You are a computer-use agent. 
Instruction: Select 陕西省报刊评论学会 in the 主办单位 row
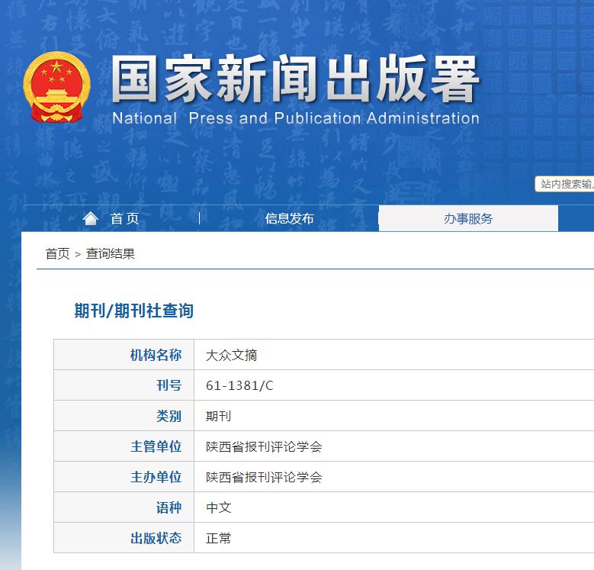264,477
